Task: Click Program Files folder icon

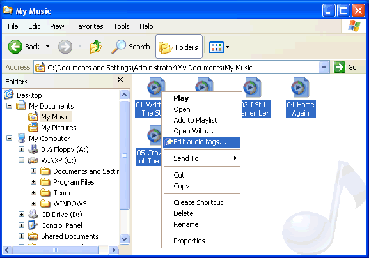Action: [x=45, y=182]
